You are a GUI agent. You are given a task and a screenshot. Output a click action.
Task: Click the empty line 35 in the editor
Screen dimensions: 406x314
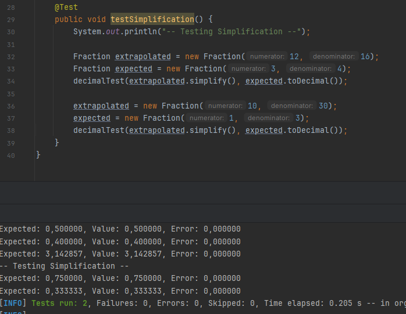[x=174, y=93]
